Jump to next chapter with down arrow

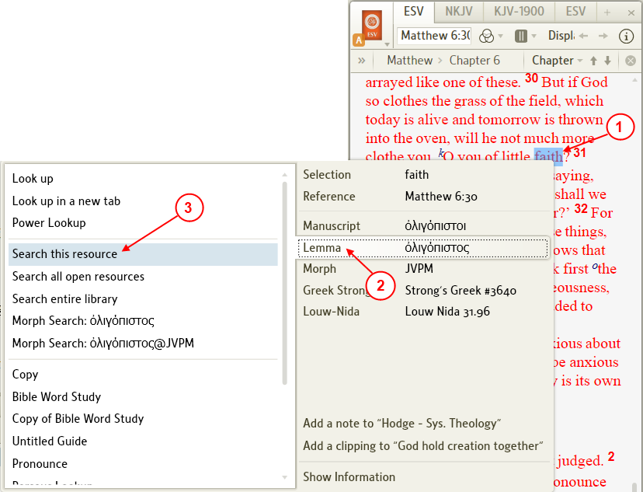pos(608,61)
